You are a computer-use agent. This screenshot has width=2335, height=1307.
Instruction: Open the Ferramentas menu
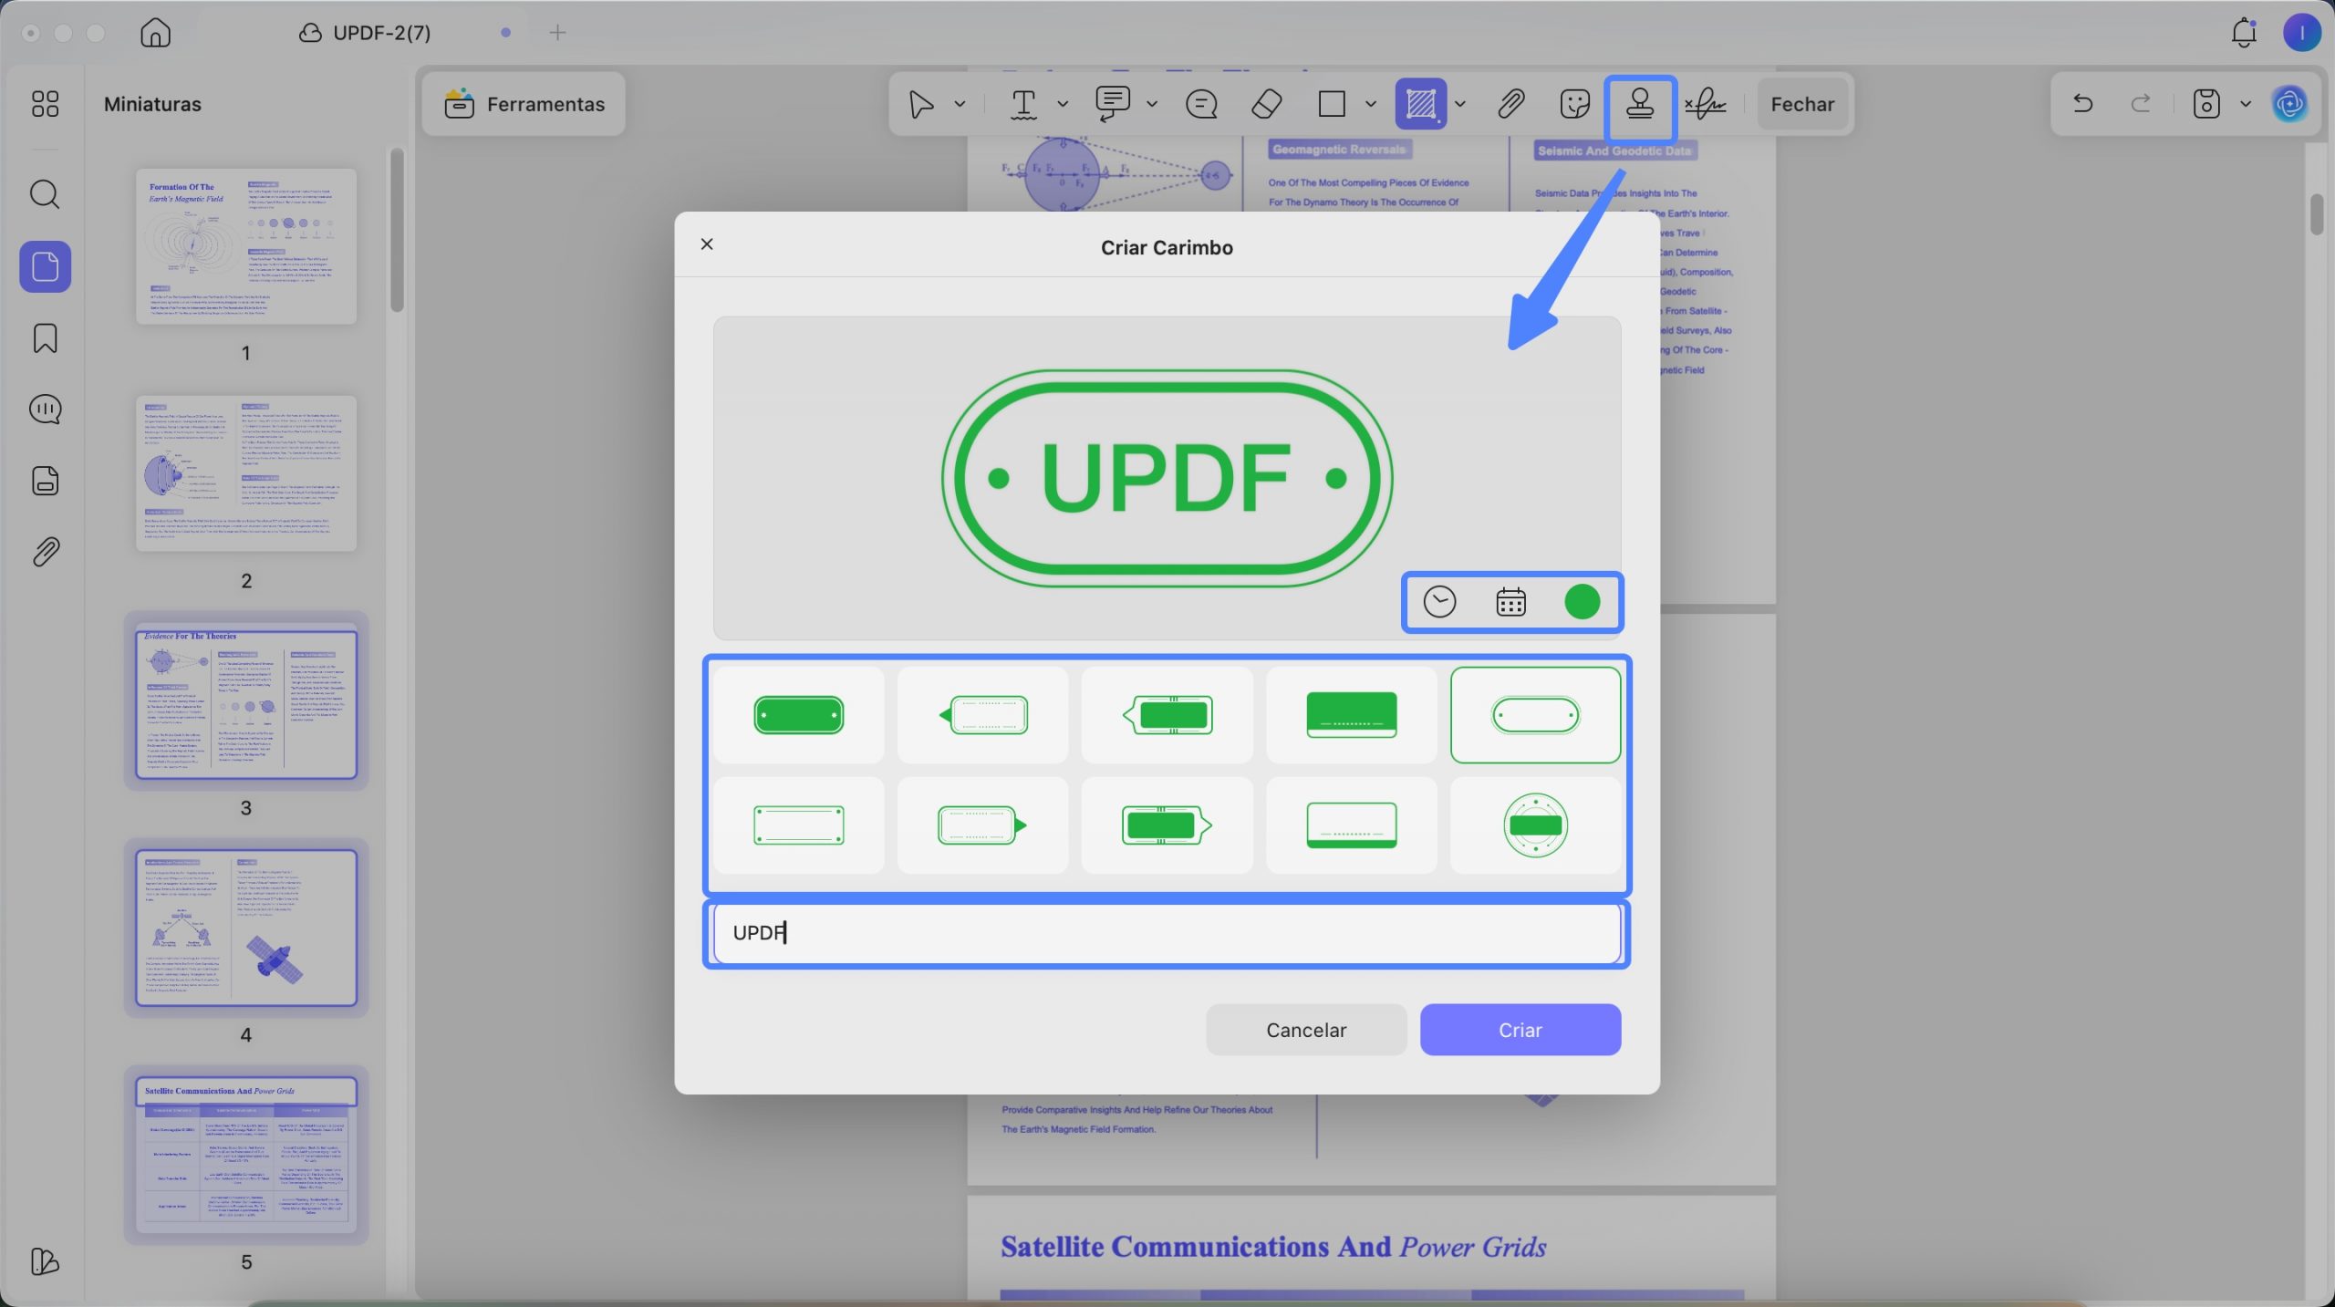click(x=524, y=104)
